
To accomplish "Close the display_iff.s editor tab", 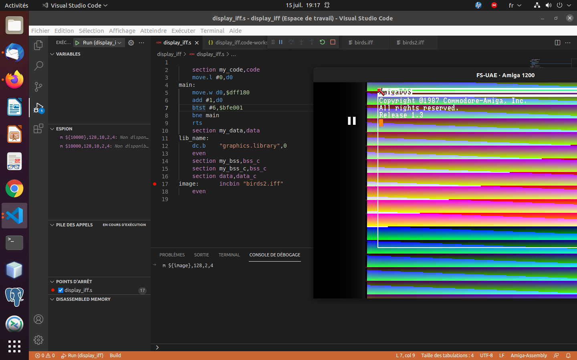I will click(x=197, y=42).
